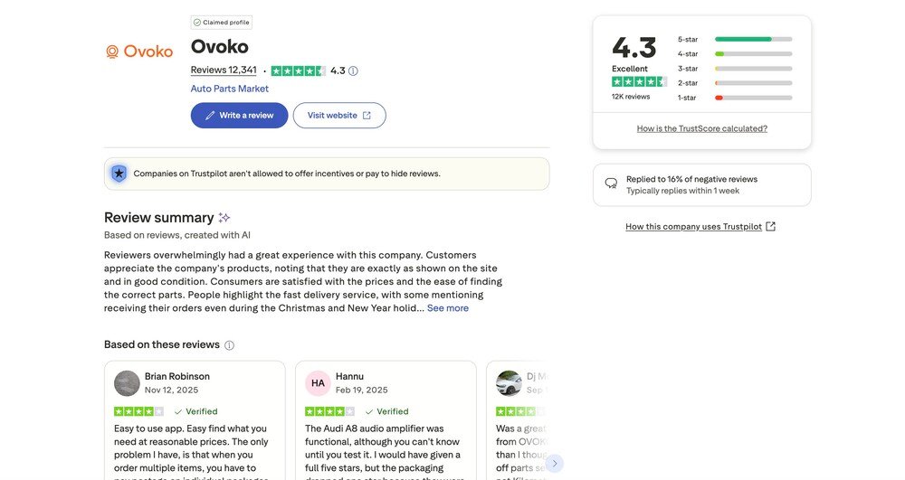Click the stars under Excellent in score card
Screen dimensions: 905x480
[x=640, y=82]
